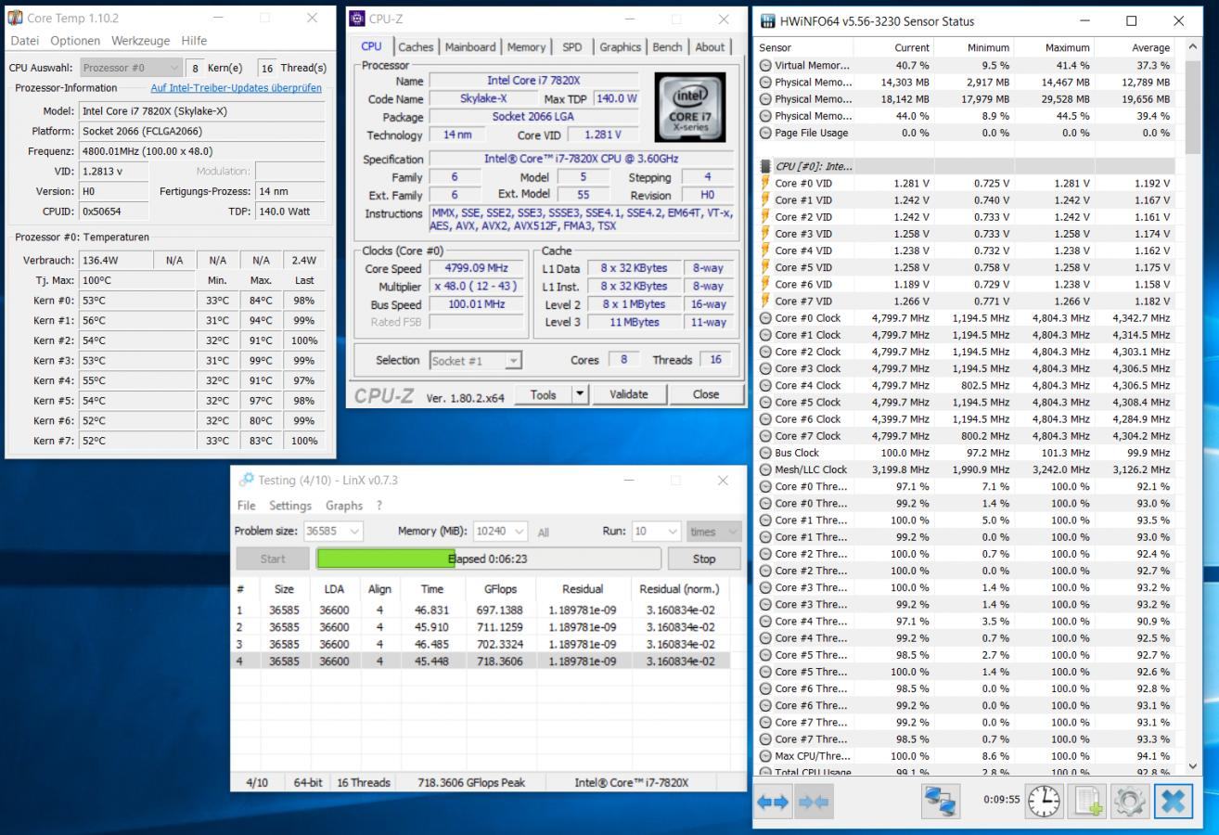Open the LinX Settings menu

[290, 506]
